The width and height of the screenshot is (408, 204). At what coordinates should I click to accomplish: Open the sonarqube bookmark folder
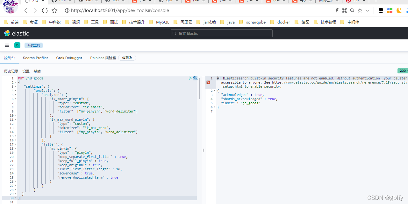point(252,22)
